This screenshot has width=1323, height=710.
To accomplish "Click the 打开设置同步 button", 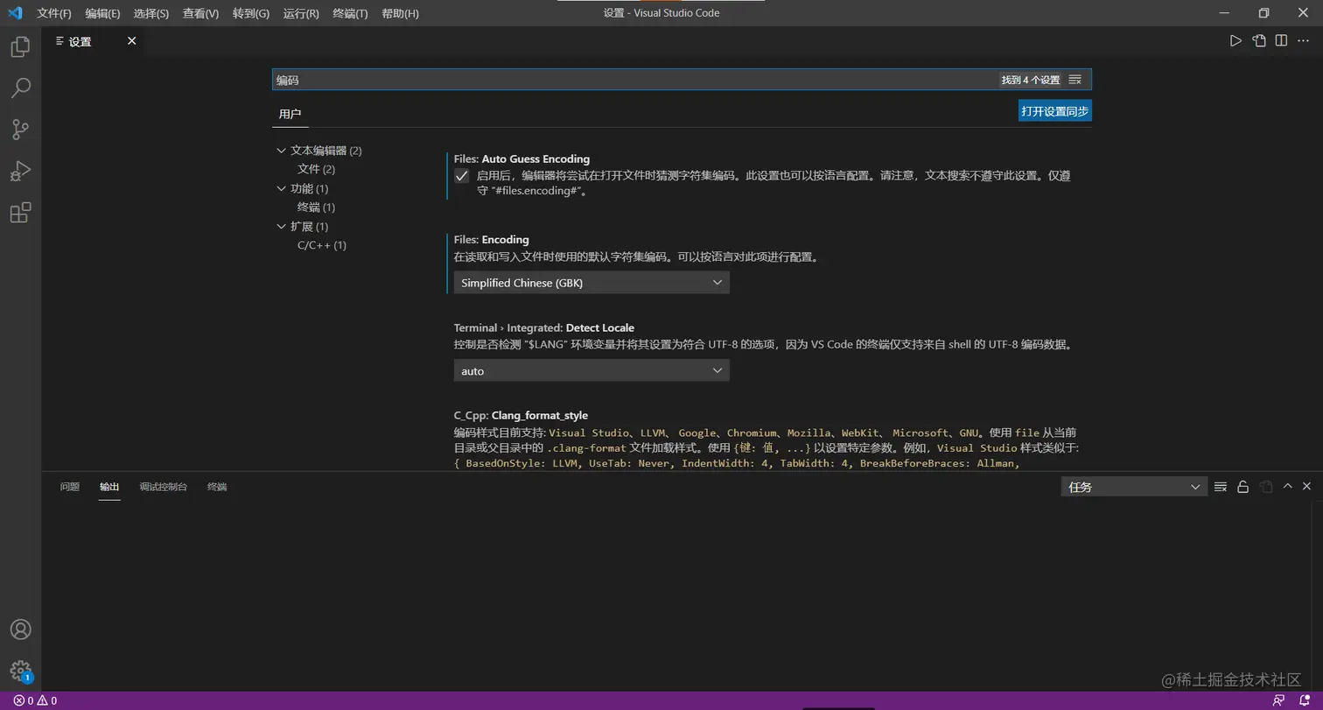I will coord(1054,110).
